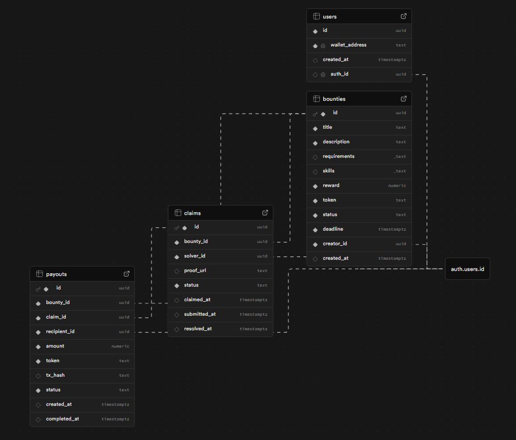The image size is (516, 440).
Task: Click the filled diamond icon beside users id
Action: 315,31
